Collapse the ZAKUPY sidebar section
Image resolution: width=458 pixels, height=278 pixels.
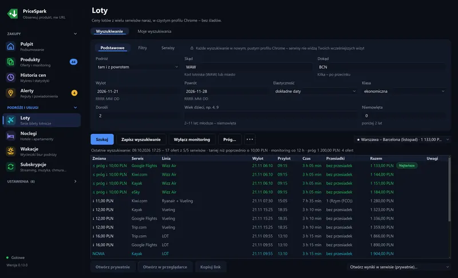pyautogui.click(x=76, y=34)
